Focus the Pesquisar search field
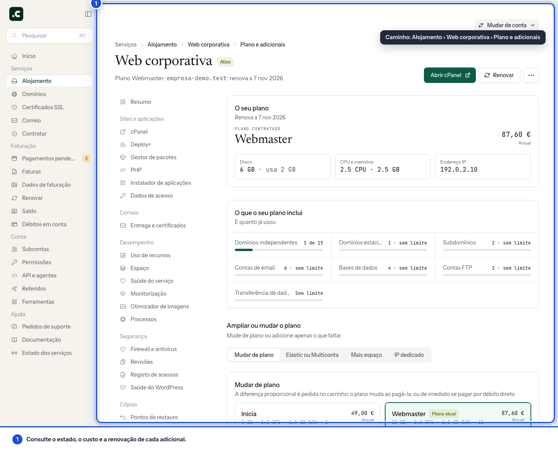The image size is (558, 451). 50,36
